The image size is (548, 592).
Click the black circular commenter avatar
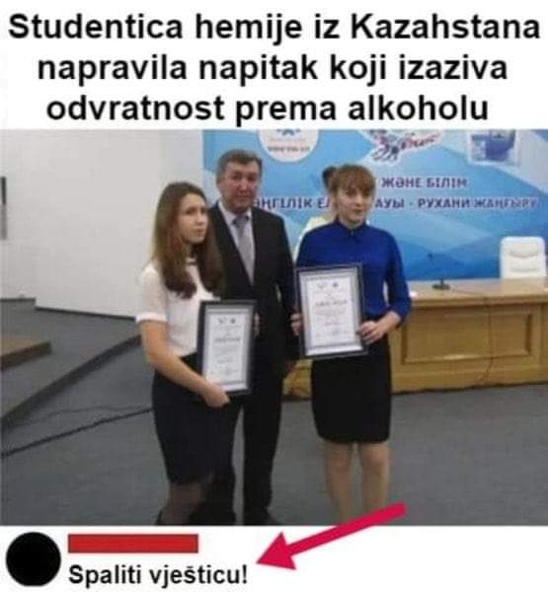pyautogui.click(x=34, y=559)
